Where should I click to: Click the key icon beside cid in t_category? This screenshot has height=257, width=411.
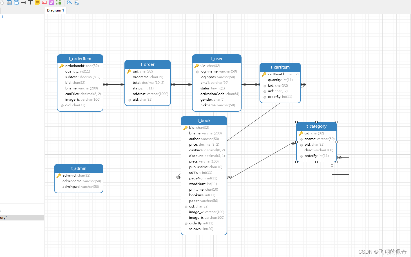coord(301,134)
